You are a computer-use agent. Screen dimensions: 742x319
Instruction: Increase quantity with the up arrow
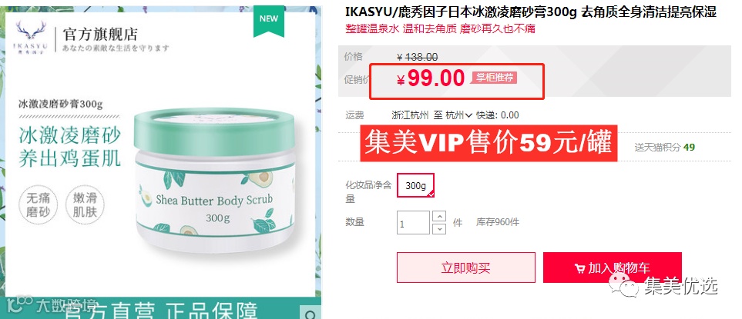[440, 216]
